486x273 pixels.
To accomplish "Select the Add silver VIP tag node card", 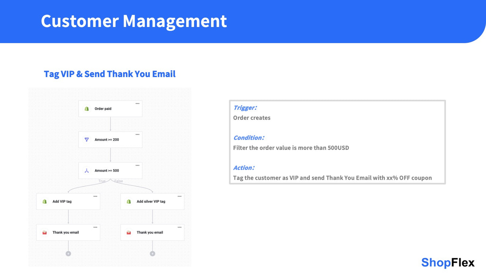I will coord(152,201).
